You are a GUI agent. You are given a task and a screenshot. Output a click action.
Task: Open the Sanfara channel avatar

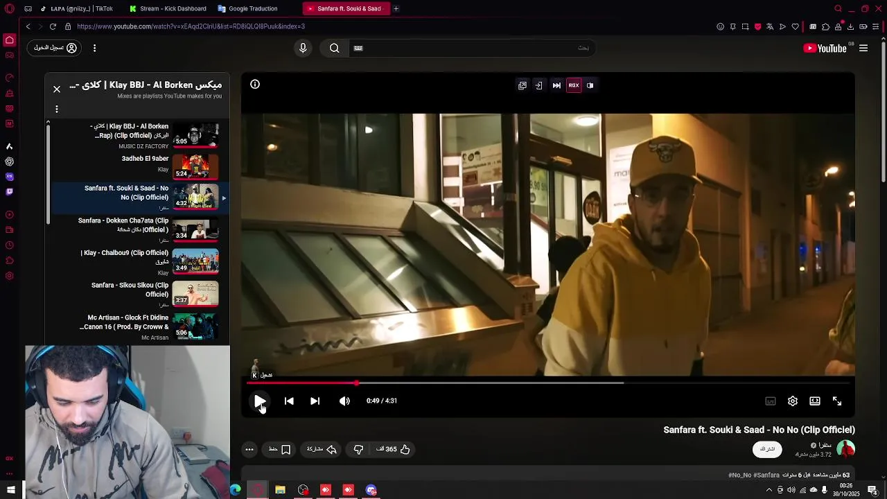(845, 449)
